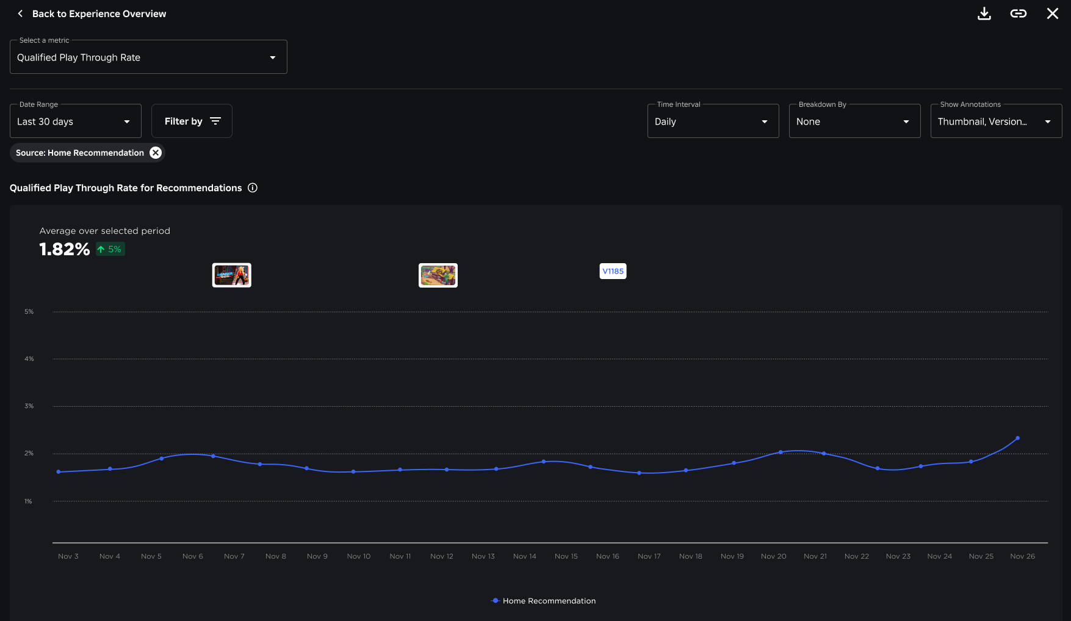Click the Filter by lines icon
Screen dimensions: 1071x621
215,121
